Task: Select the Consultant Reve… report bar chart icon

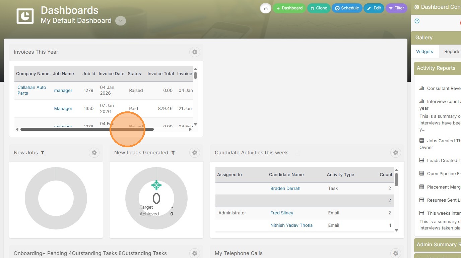Action: (422, 88)
